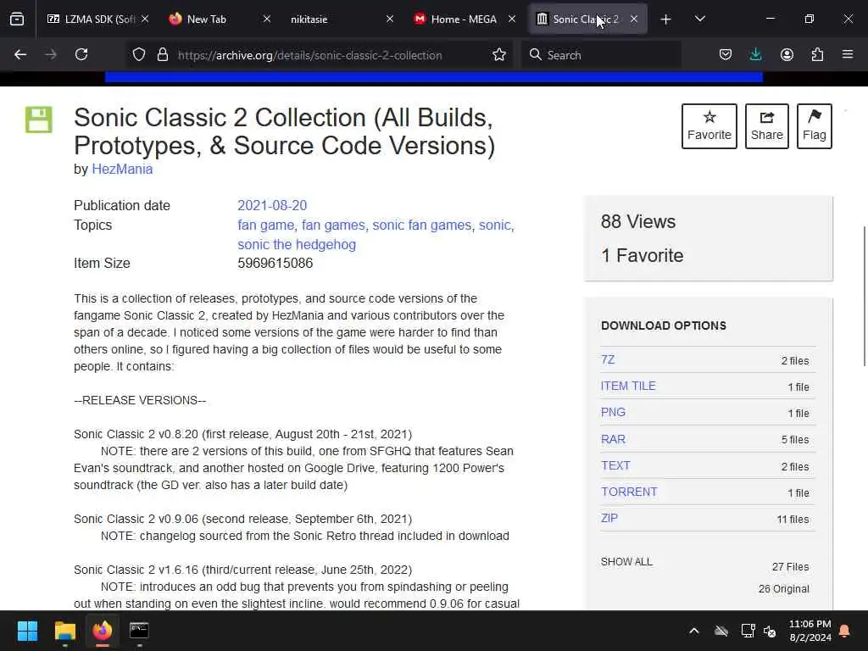This screenshot has width=868, height=651.
Task: Expand the ZIP download option
Action: (x=609, y=518)
